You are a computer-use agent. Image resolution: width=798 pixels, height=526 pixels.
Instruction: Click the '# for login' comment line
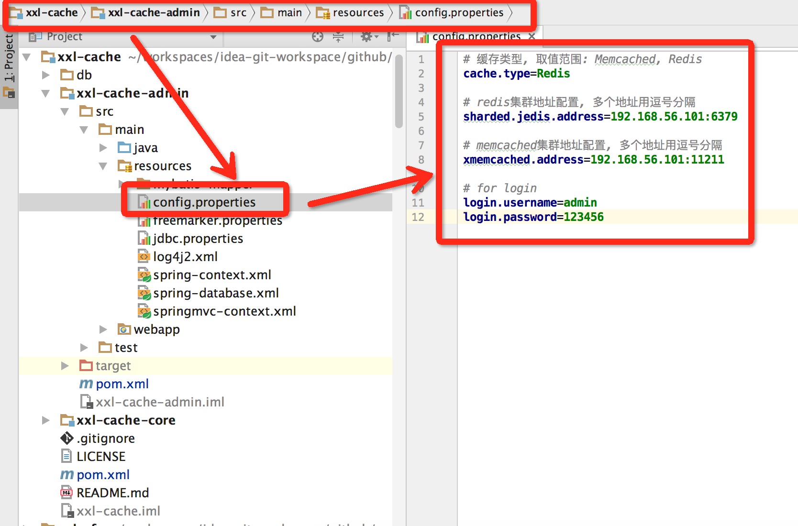[x=500, y=188]
